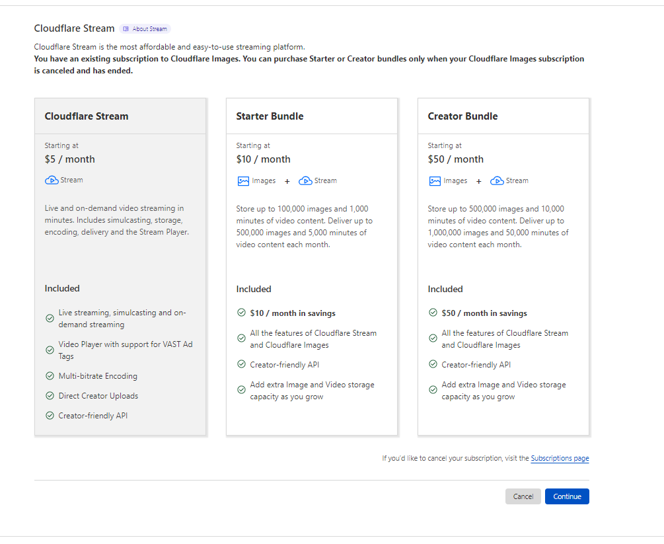Image resolution: width=664 pixels, height=544 pixels.
Task: Click checkmark beside $50 / month in savings
Action: (x=433, y=313)
